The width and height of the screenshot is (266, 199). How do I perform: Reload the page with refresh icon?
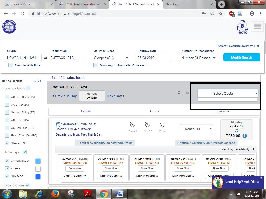tap(22, 13)
